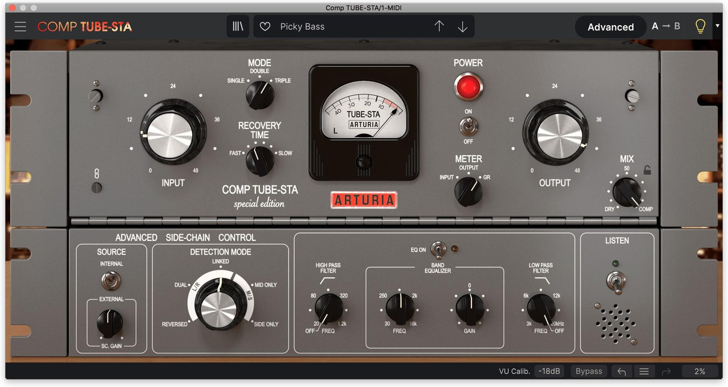Set meter to INPUT label
This screenshot has width=728, height=387.
(x=446, y=177)
